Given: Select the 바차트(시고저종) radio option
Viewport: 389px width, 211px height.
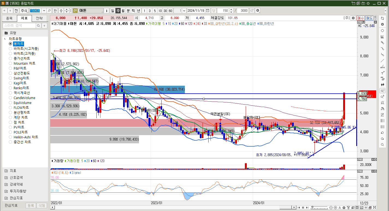Looking at the screenshot, I should [10, 49].
